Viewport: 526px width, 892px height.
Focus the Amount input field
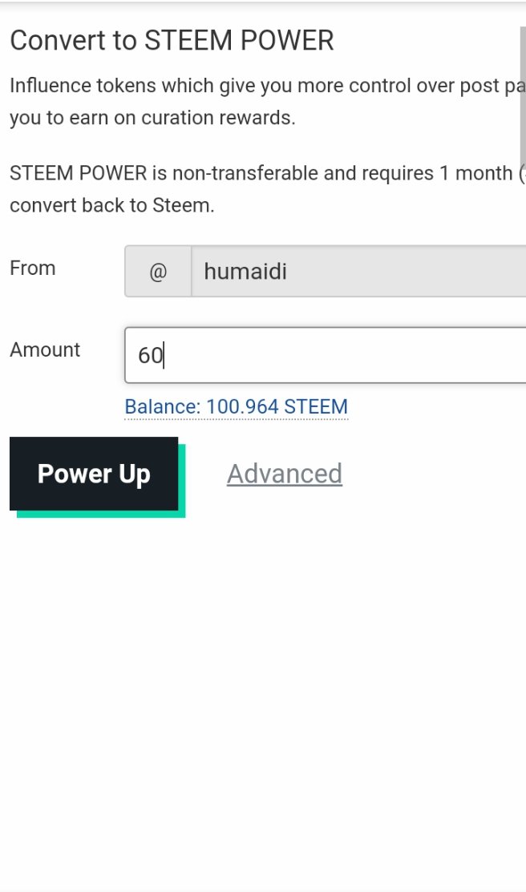325,356
